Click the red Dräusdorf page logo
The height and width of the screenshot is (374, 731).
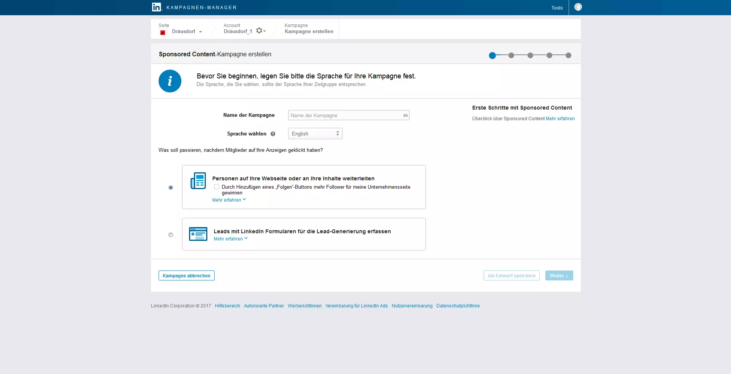point(163,32)
